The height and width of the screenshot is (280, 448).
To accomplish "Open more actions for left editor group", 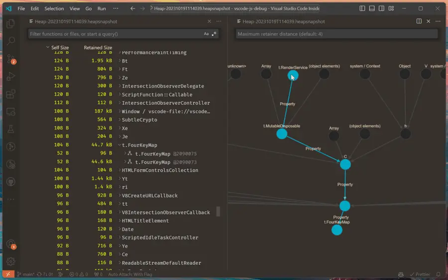I will click(x=219, y=21).
